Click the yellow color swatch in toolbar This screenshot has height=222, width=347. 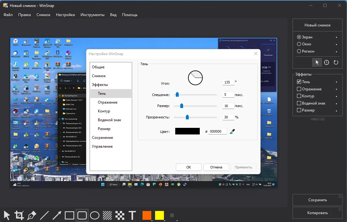159,215
